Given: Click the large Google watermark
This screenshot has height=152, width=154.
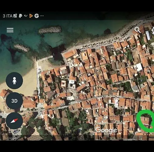Looking at the screenshot, I should coord(106,130).
